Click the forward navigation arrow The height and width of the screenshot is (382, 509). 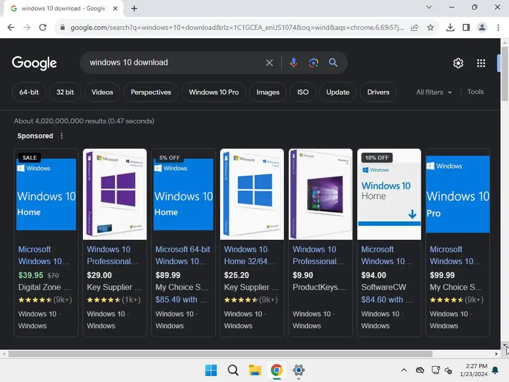[x=27, y=27]
